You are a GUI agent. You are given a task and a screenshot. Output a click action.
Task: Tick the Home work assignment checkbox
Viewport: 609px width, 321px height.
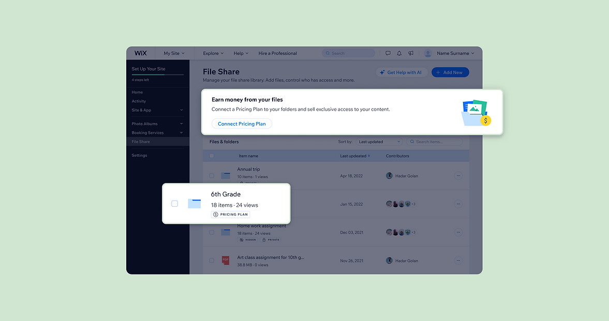point(212,232)
